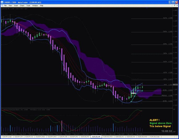Click the ALERT ! label

pos(154,120)
